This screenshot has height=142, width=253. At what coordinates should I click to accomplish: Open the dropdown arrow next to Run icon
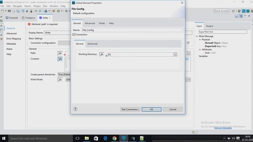[x=62, y=11]
